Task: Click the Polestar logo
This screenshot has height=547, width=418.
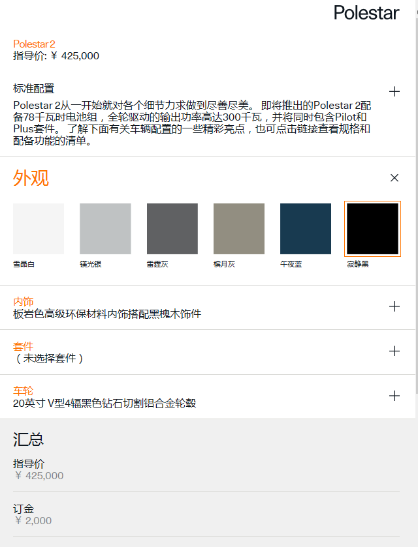Action: click(366, 13)
